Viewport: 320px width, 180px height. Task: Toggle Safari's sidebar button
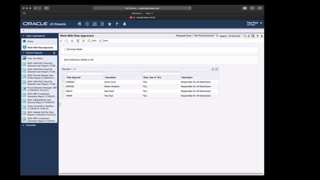(x=46, y=8)
